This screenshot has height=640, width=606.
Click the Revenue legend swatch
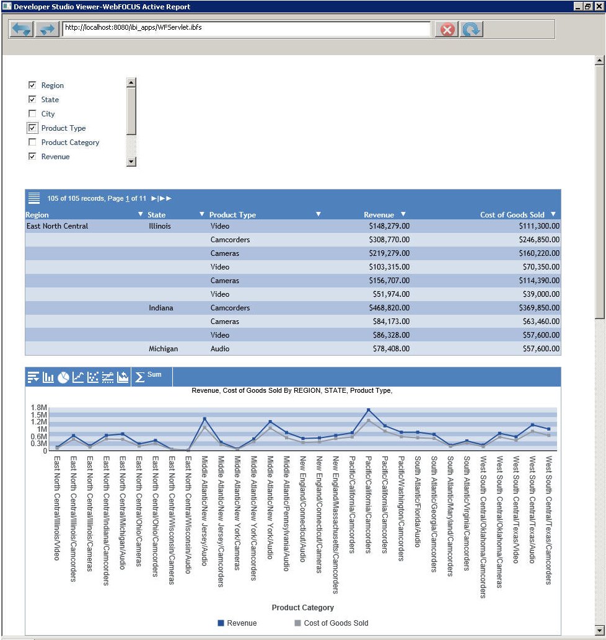click(221, 623)
